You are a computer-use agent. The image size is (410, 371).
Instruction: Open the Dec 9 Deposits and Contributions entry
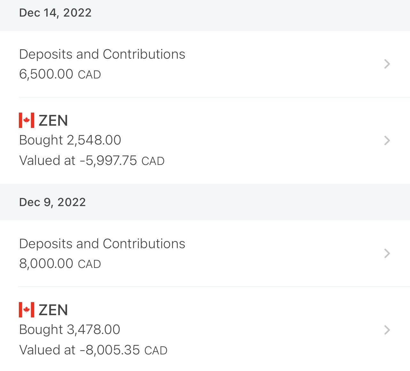point(102,244)
